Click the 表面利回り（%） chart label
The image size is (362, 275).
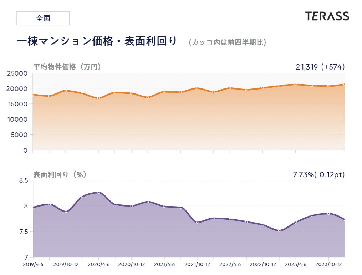click(x=60, y=175)
